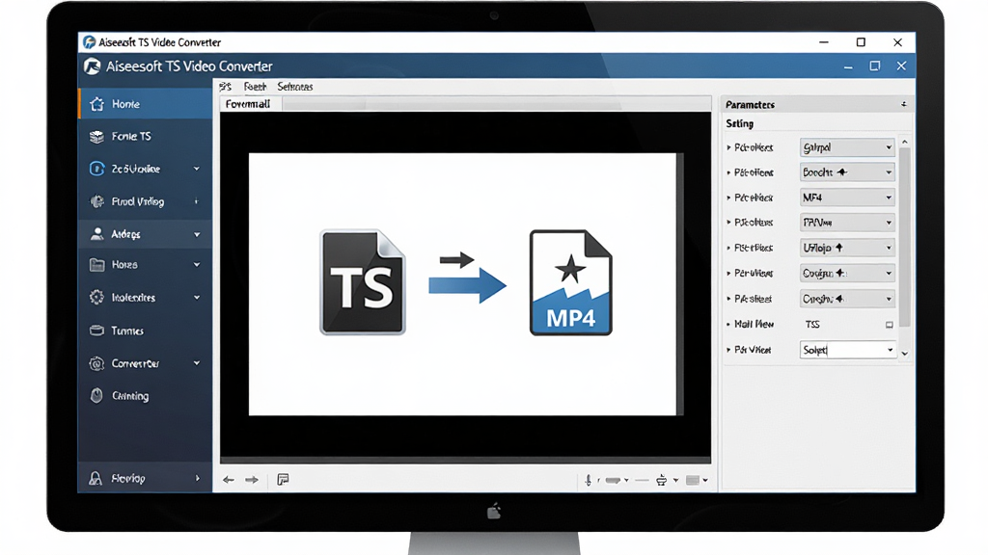The image size is (988, 555).
Task: Expand the folder sidebar item with its chevron
Action: [x=197, y=265]
